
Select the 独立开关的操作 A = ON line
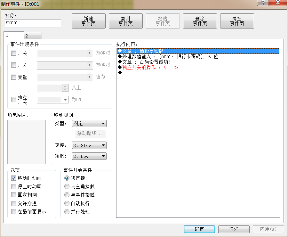pyautogui.click(x=198, y=68)
